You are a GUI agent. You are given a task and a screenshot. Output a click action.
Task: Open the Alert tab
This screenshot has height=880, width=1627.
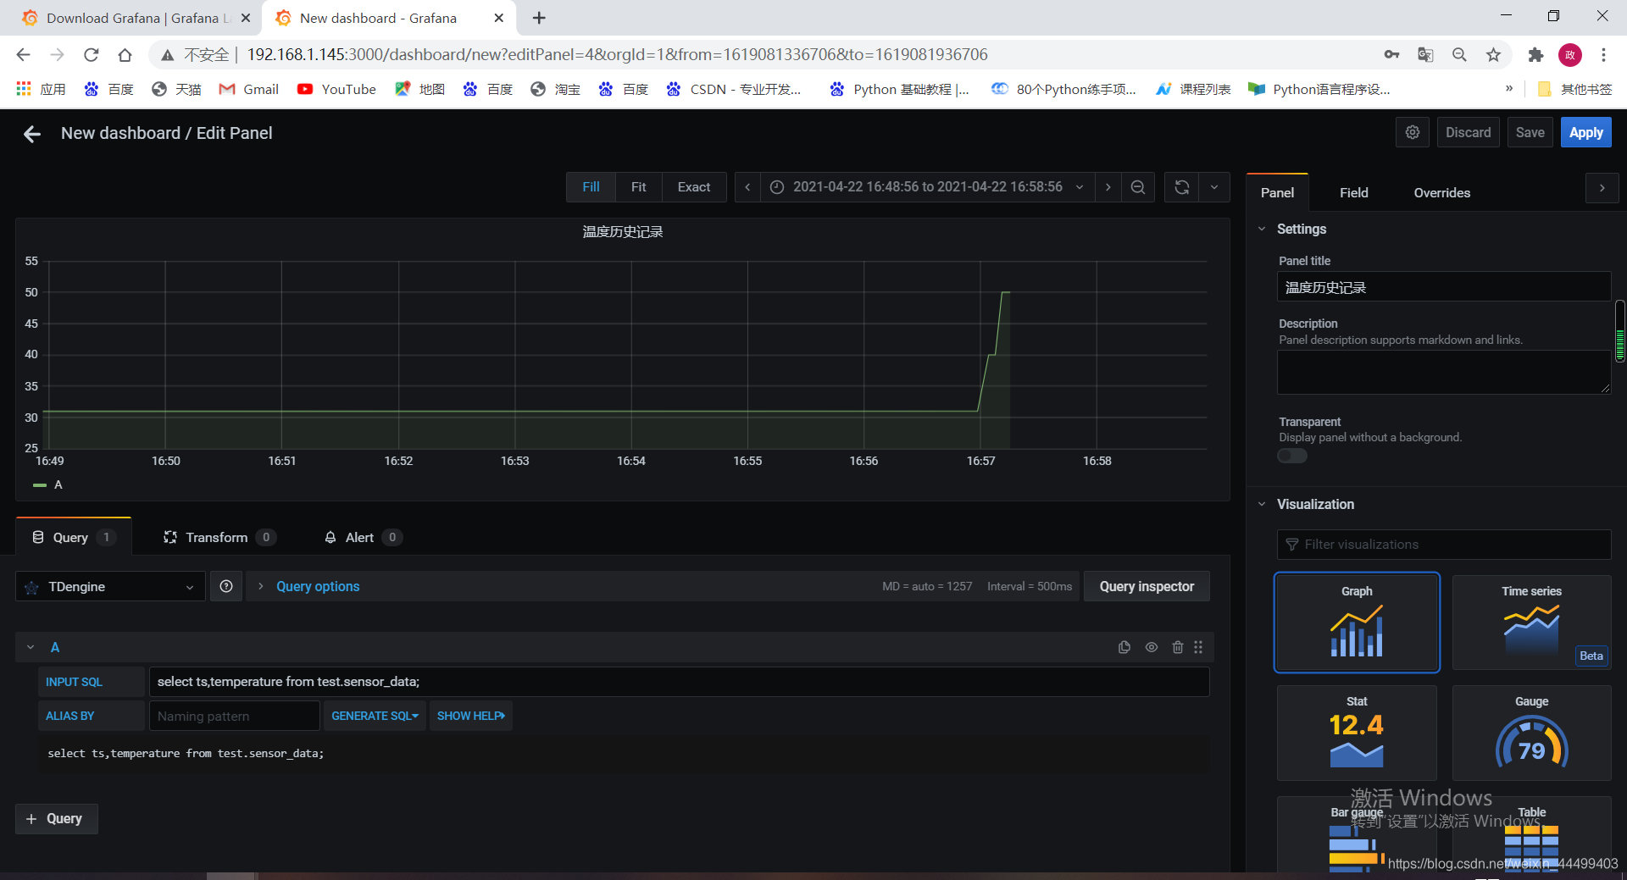(363, 537)
